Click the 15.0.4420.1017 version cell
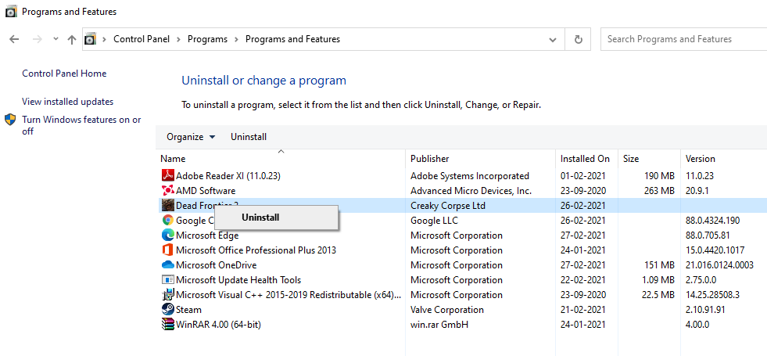 (x=715, y=250)
